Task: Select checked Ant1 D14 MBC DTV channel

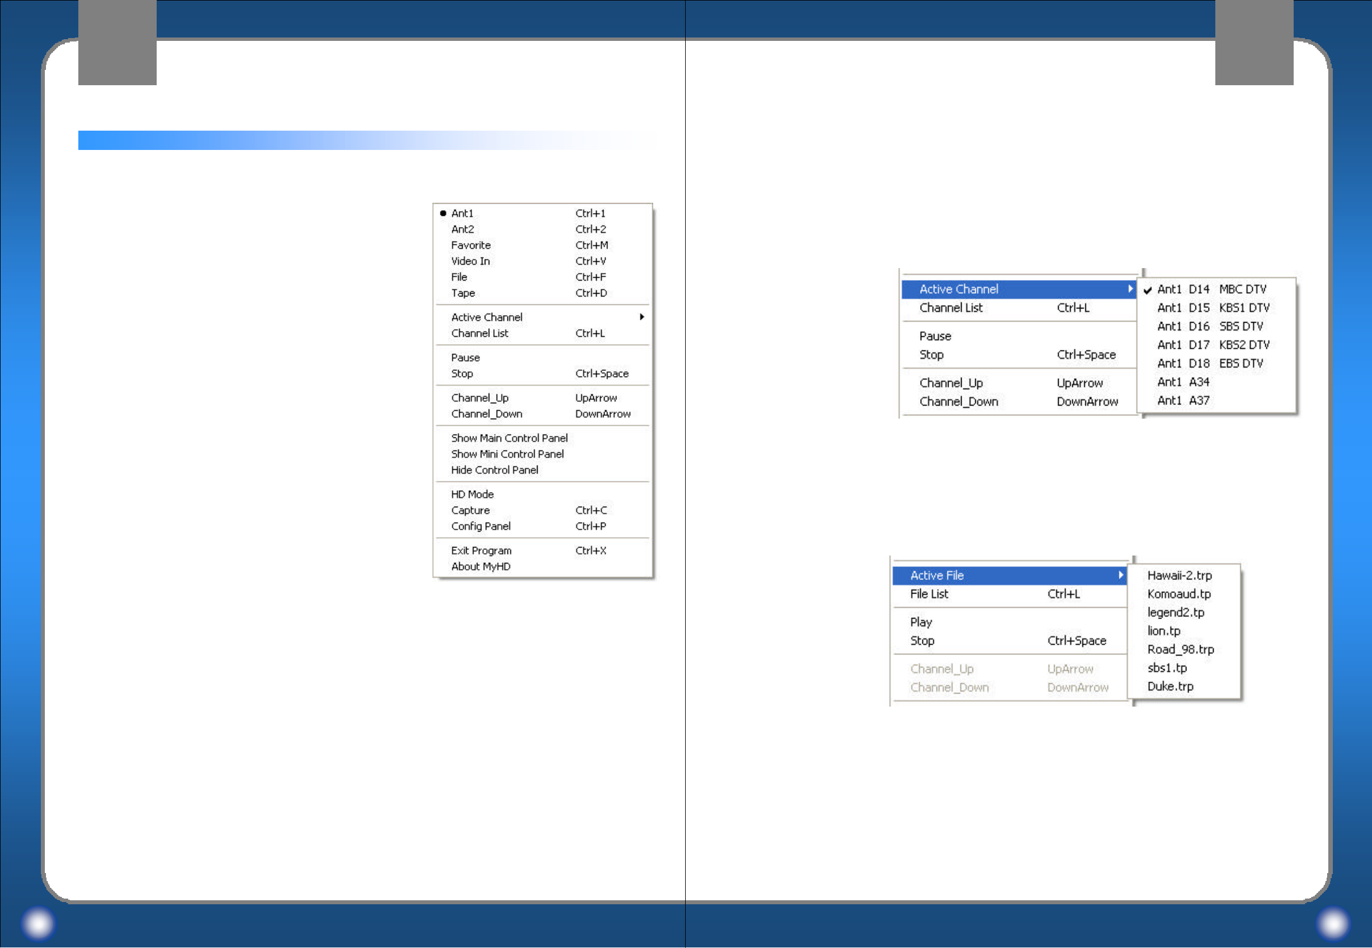Action: tap(1211, 289)
